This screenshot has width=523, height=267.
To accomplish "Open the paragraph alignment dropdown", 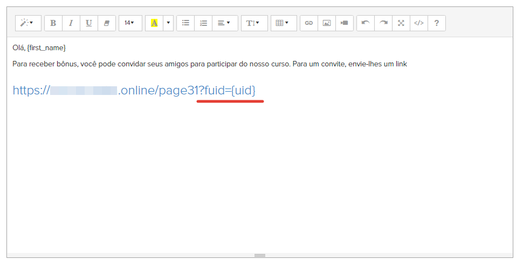I will click(x=224, y=23).
